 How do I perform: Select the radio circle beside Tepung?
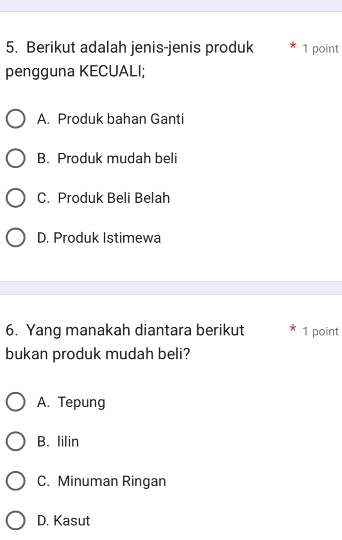[x=15, y=403]
